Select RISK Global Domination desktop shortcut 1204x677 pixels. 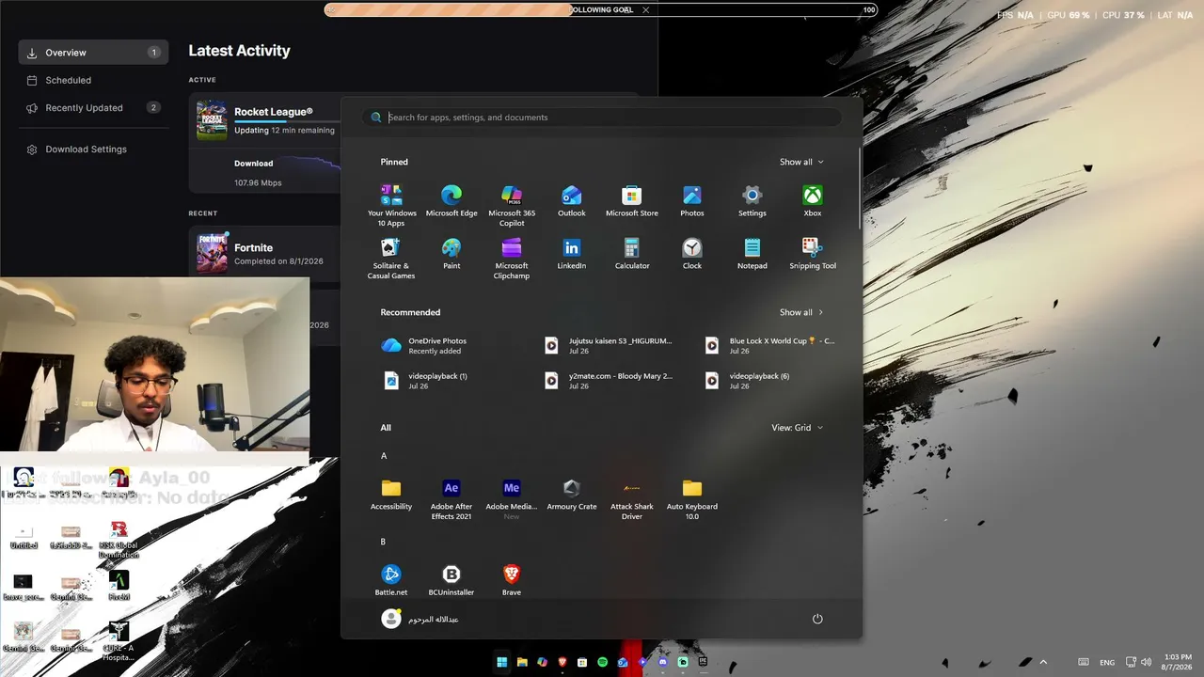pos(119,540)
